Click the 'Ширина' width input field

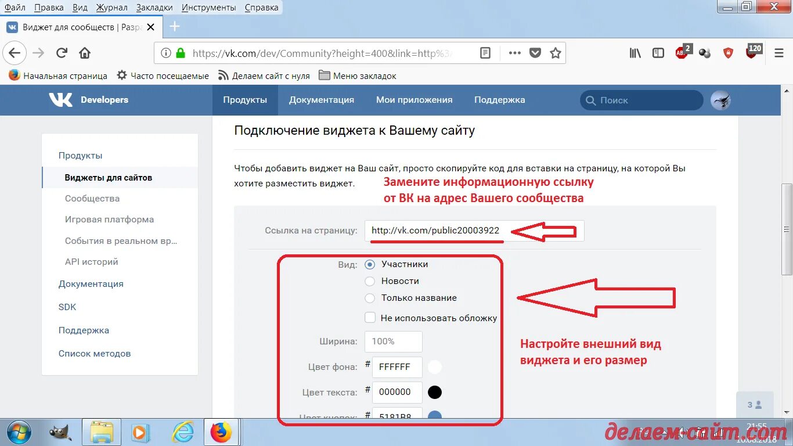coord(394,341)
